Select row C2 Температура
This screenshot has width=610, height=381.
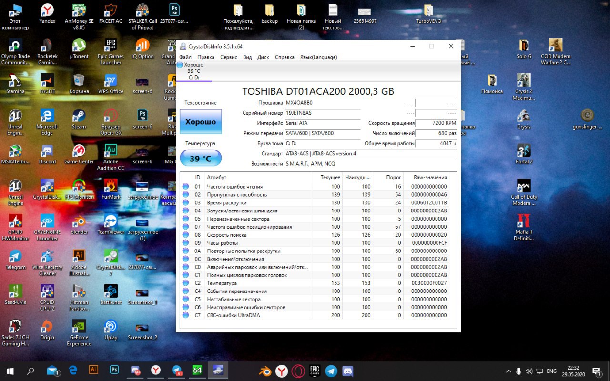315,283
